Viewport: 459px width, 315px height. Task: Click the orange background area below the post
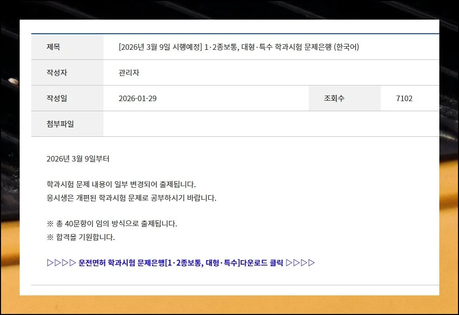tap(227, 305)
